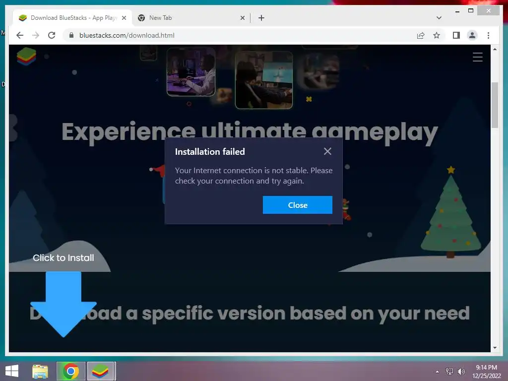Screen dimensions: 508x381
Task: Close the Download BlueStacks tab
Action: 124,18
